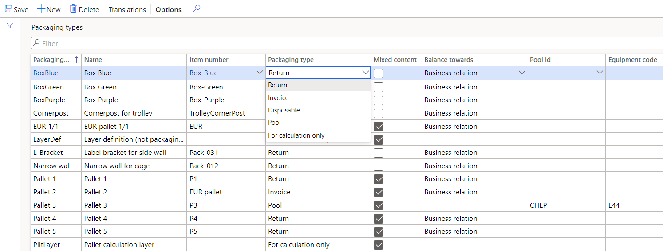663x251 pixels.
Task: Click the Filter input field
Action: point(346,43)
